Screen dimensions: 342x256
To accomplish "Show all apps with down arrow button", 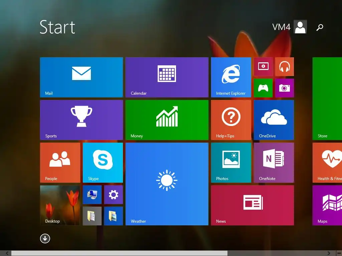I will tap(45, 238).
